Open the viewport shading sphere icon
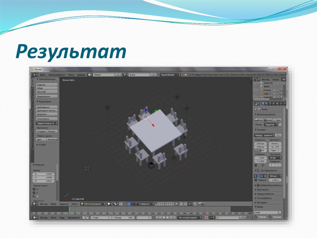Screen dimensions: 317x238 109,204
